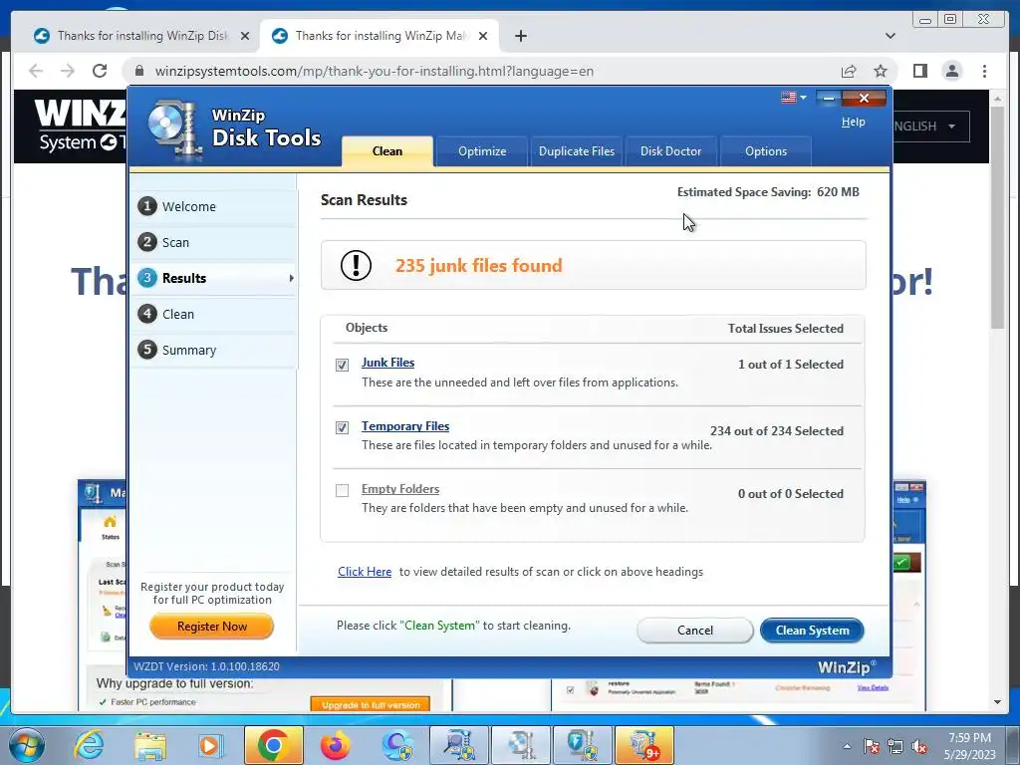Launch Internet Explorer from taskbar
Image resolution: width=1020 pixels, height=765 pixels.
[x=89, y=745]
